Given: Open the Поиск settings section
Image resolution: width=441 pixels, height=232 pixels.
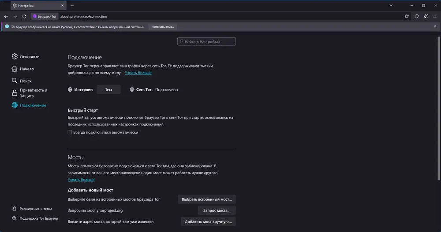Looking at the screenshot, I should coord(22,81).
